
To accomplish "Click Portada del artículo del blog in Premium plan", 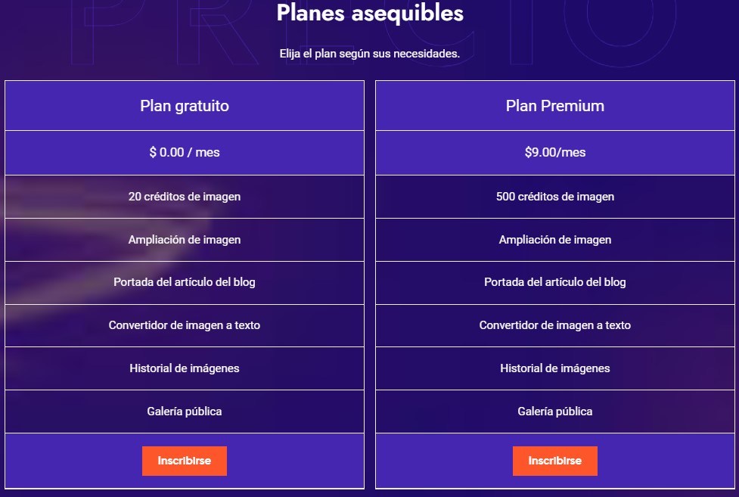I will click(x=555, y=282).
